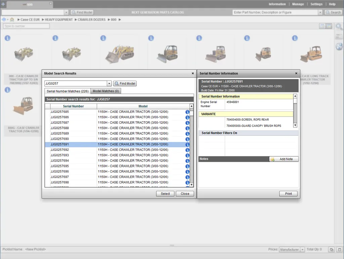Expand breadcrumb arrow after 800
The width and height of the screenshot is (344, 259).
(x=120, y=19)
